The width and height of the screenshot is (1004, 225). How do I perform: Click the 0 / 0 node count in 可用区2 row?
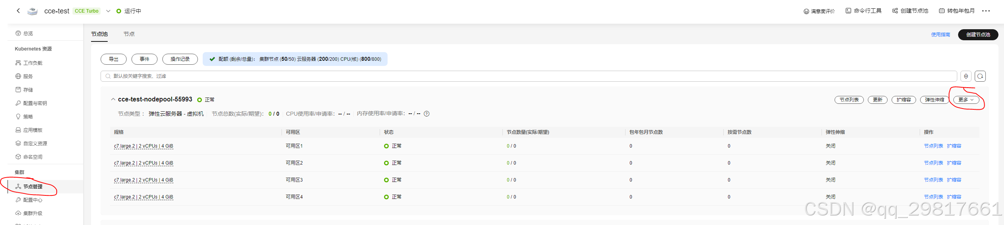pos(512,163)
